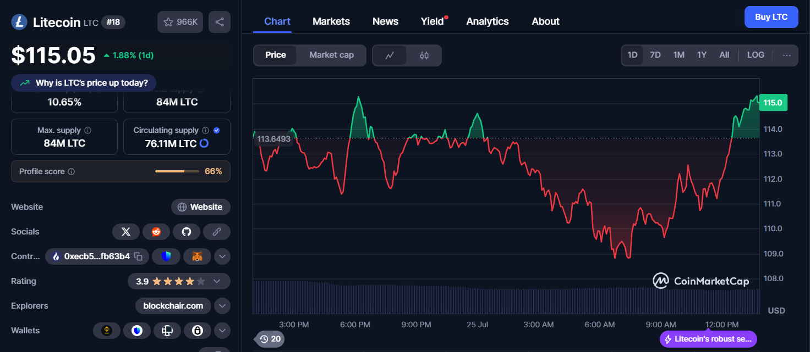This screenshot has width=810, height=352.
Task: Click the blue shield icon in the Contracts row
Action: [166, 256]
